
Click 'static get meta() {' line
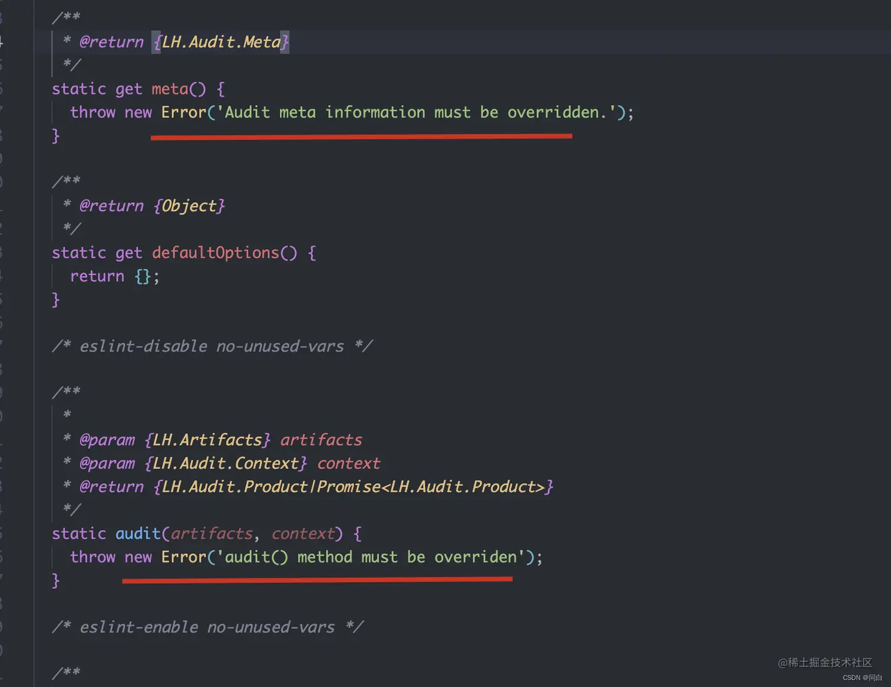point(138,89)
